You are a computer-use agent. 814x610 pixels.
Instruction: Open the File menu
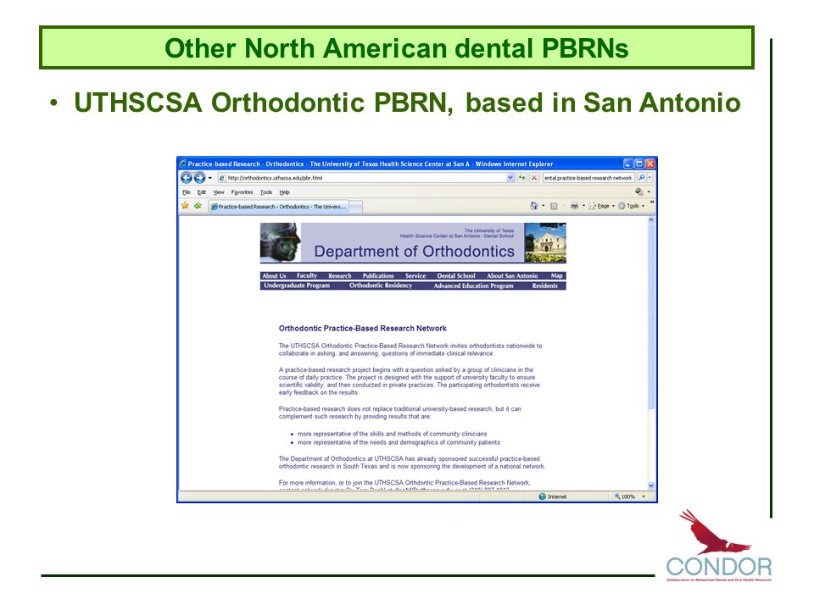tap(187, 192)
